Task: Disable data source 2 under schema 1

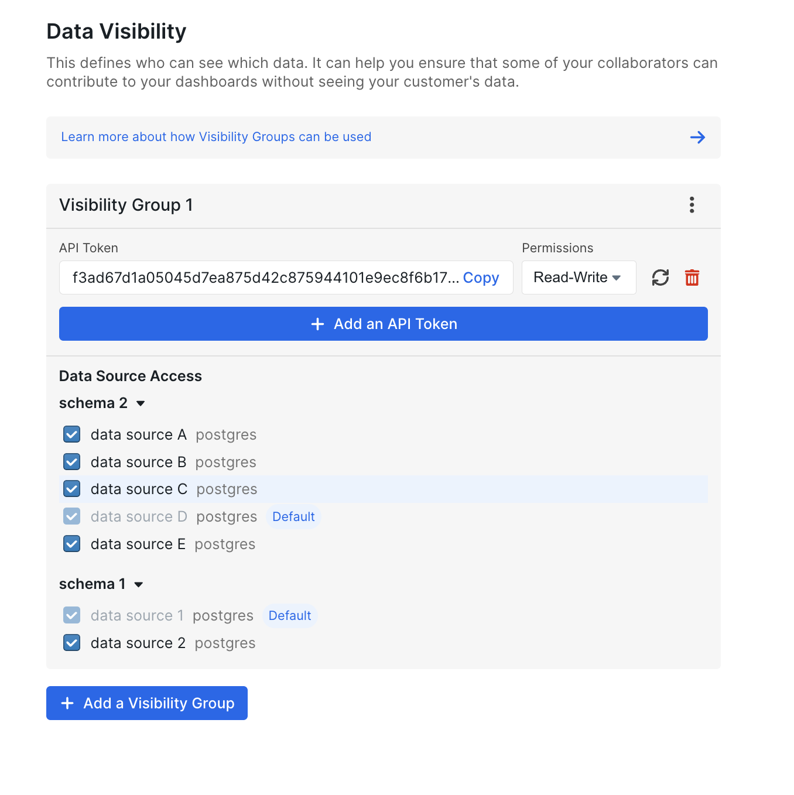Action: point(71,642)
